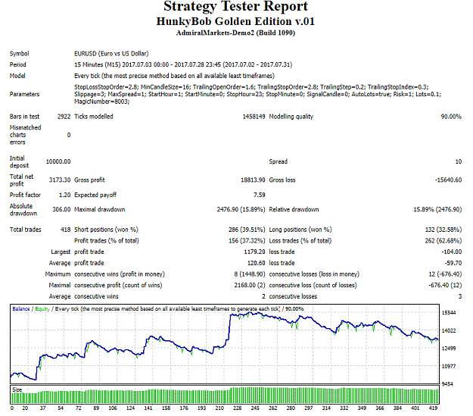Select trade axis tick '228'

tap(237, 408)
